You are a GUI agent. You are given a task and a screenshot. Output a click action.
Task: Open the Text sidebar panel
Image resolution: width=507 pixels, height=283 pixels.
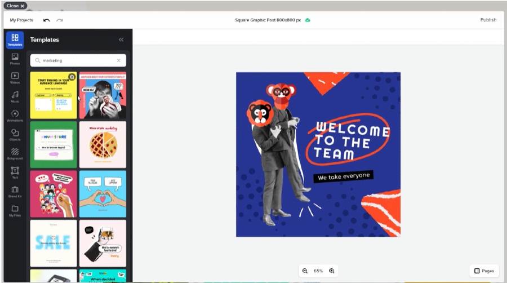point(15,173)
